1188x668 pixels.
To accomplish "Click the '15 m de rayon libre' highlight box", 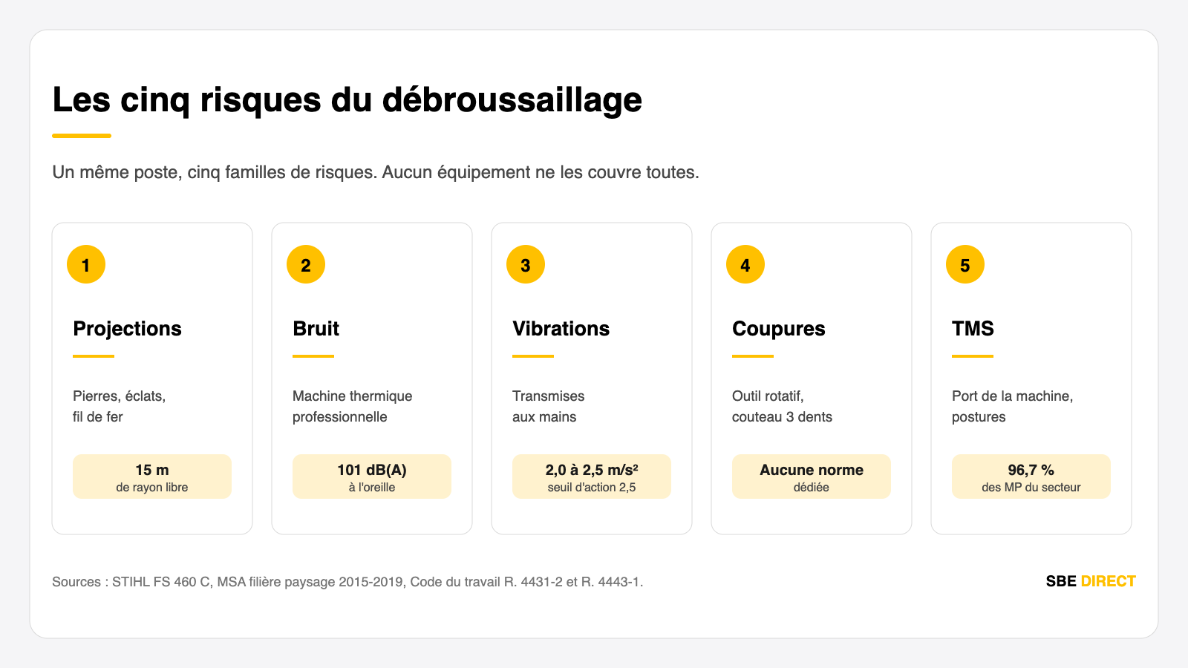I will coord(152,477).
